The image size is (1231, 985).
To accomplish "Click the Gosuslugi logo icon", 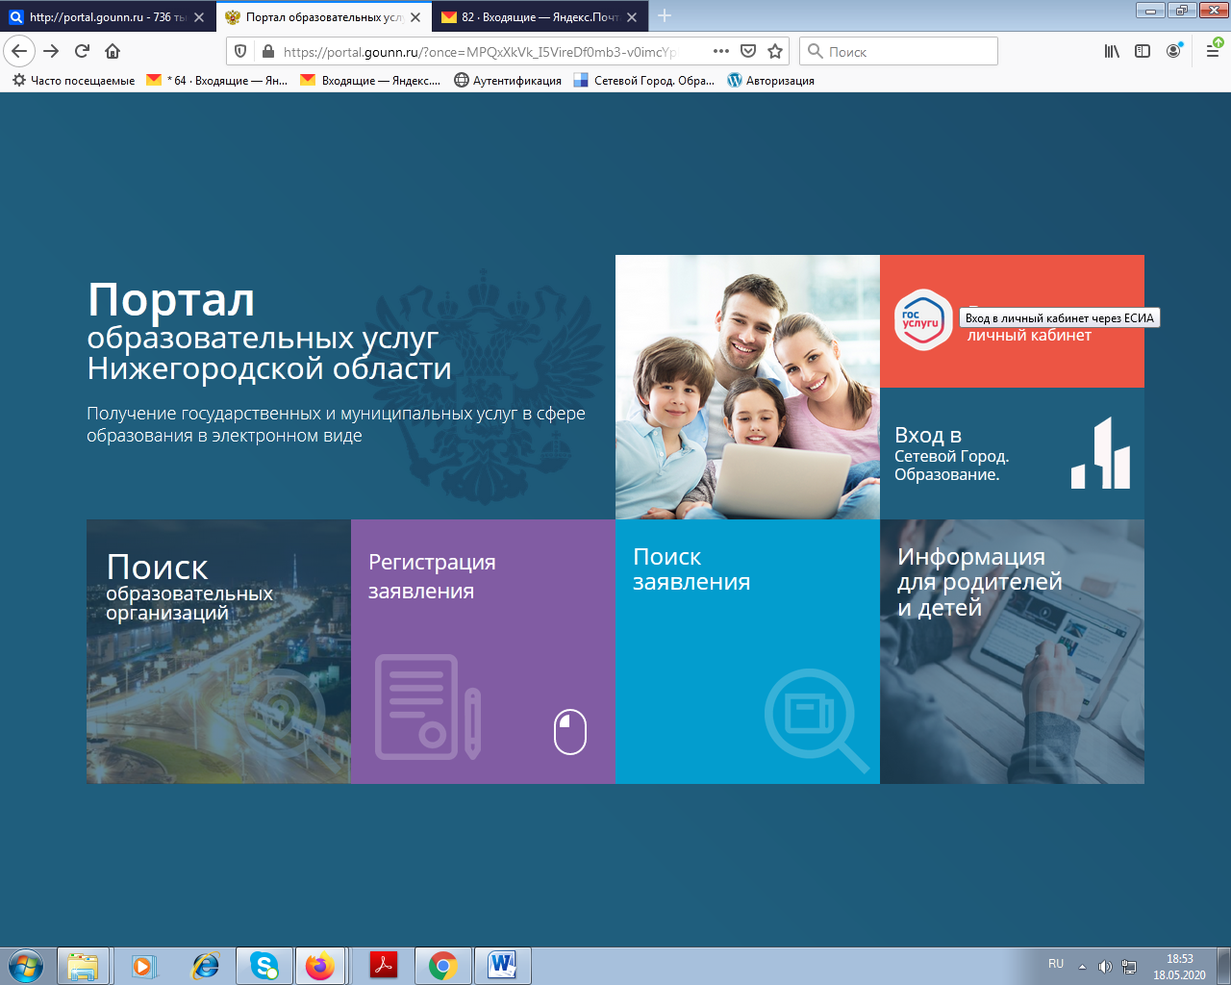I will (x=923, y=320).
